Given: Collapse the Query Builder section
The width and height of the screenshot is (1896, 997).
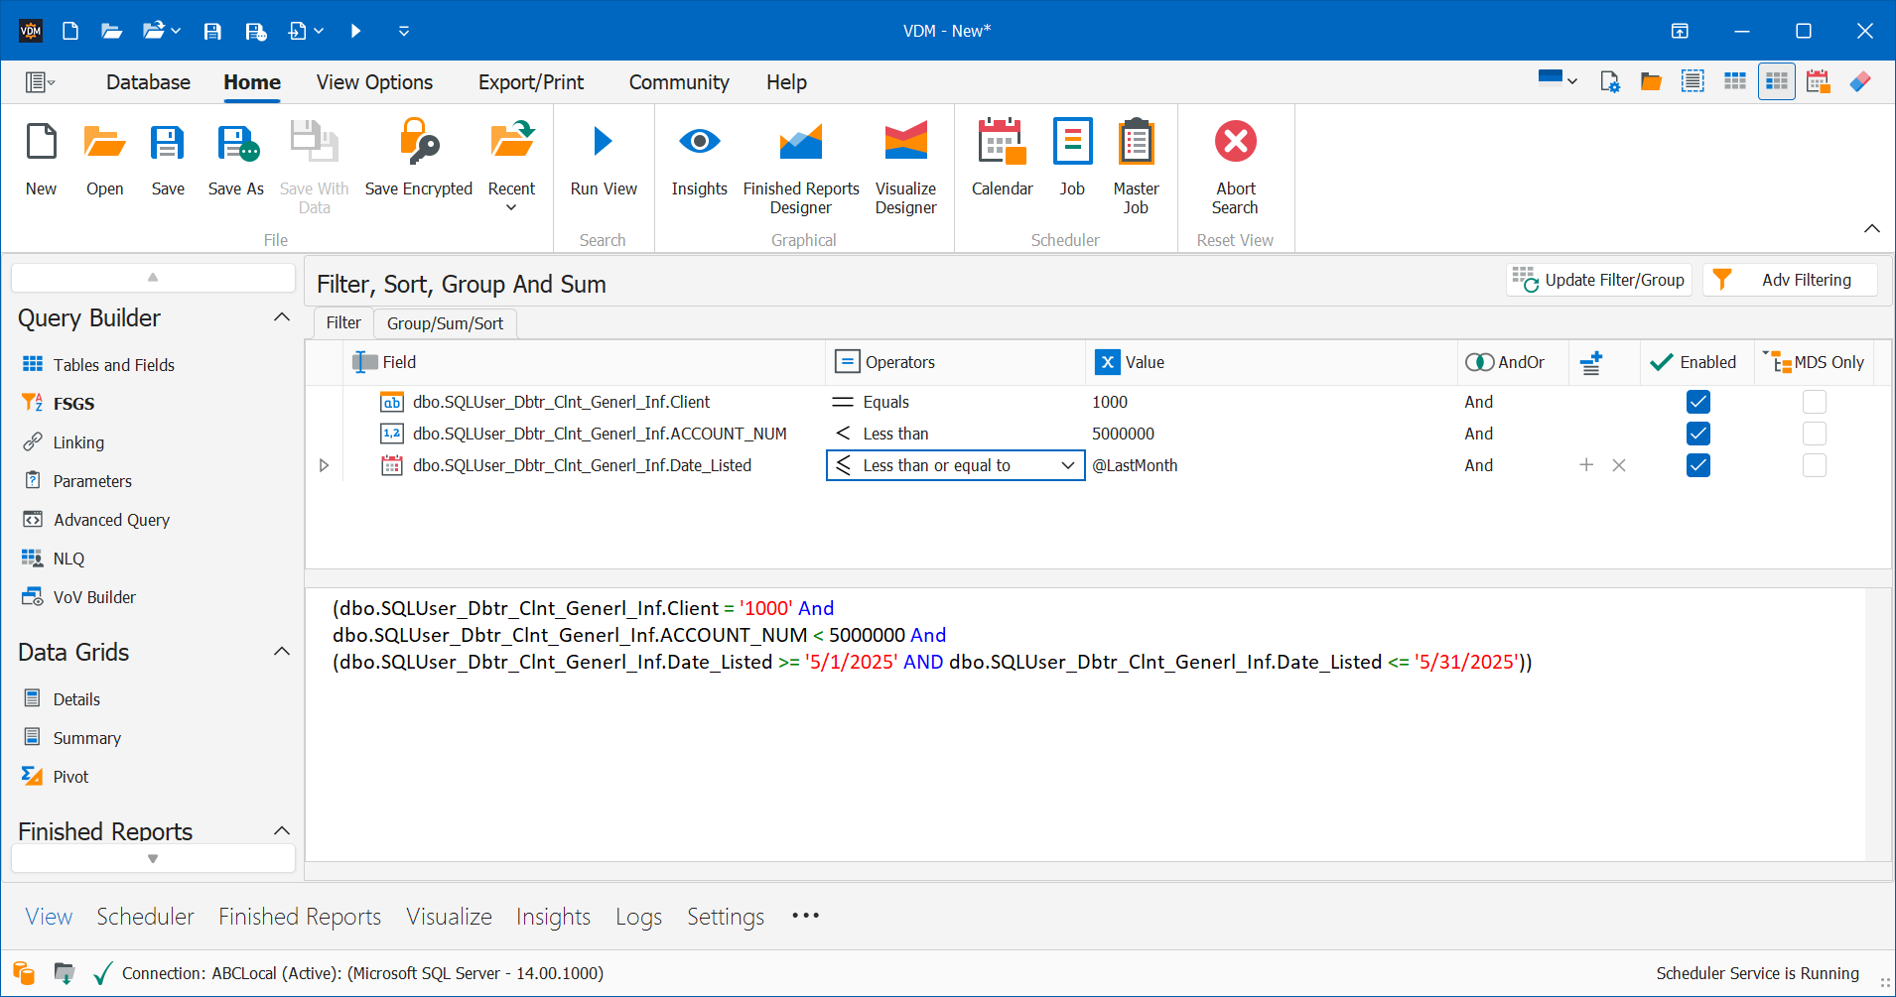Looking at the screenshot, I should pos(282,317).
